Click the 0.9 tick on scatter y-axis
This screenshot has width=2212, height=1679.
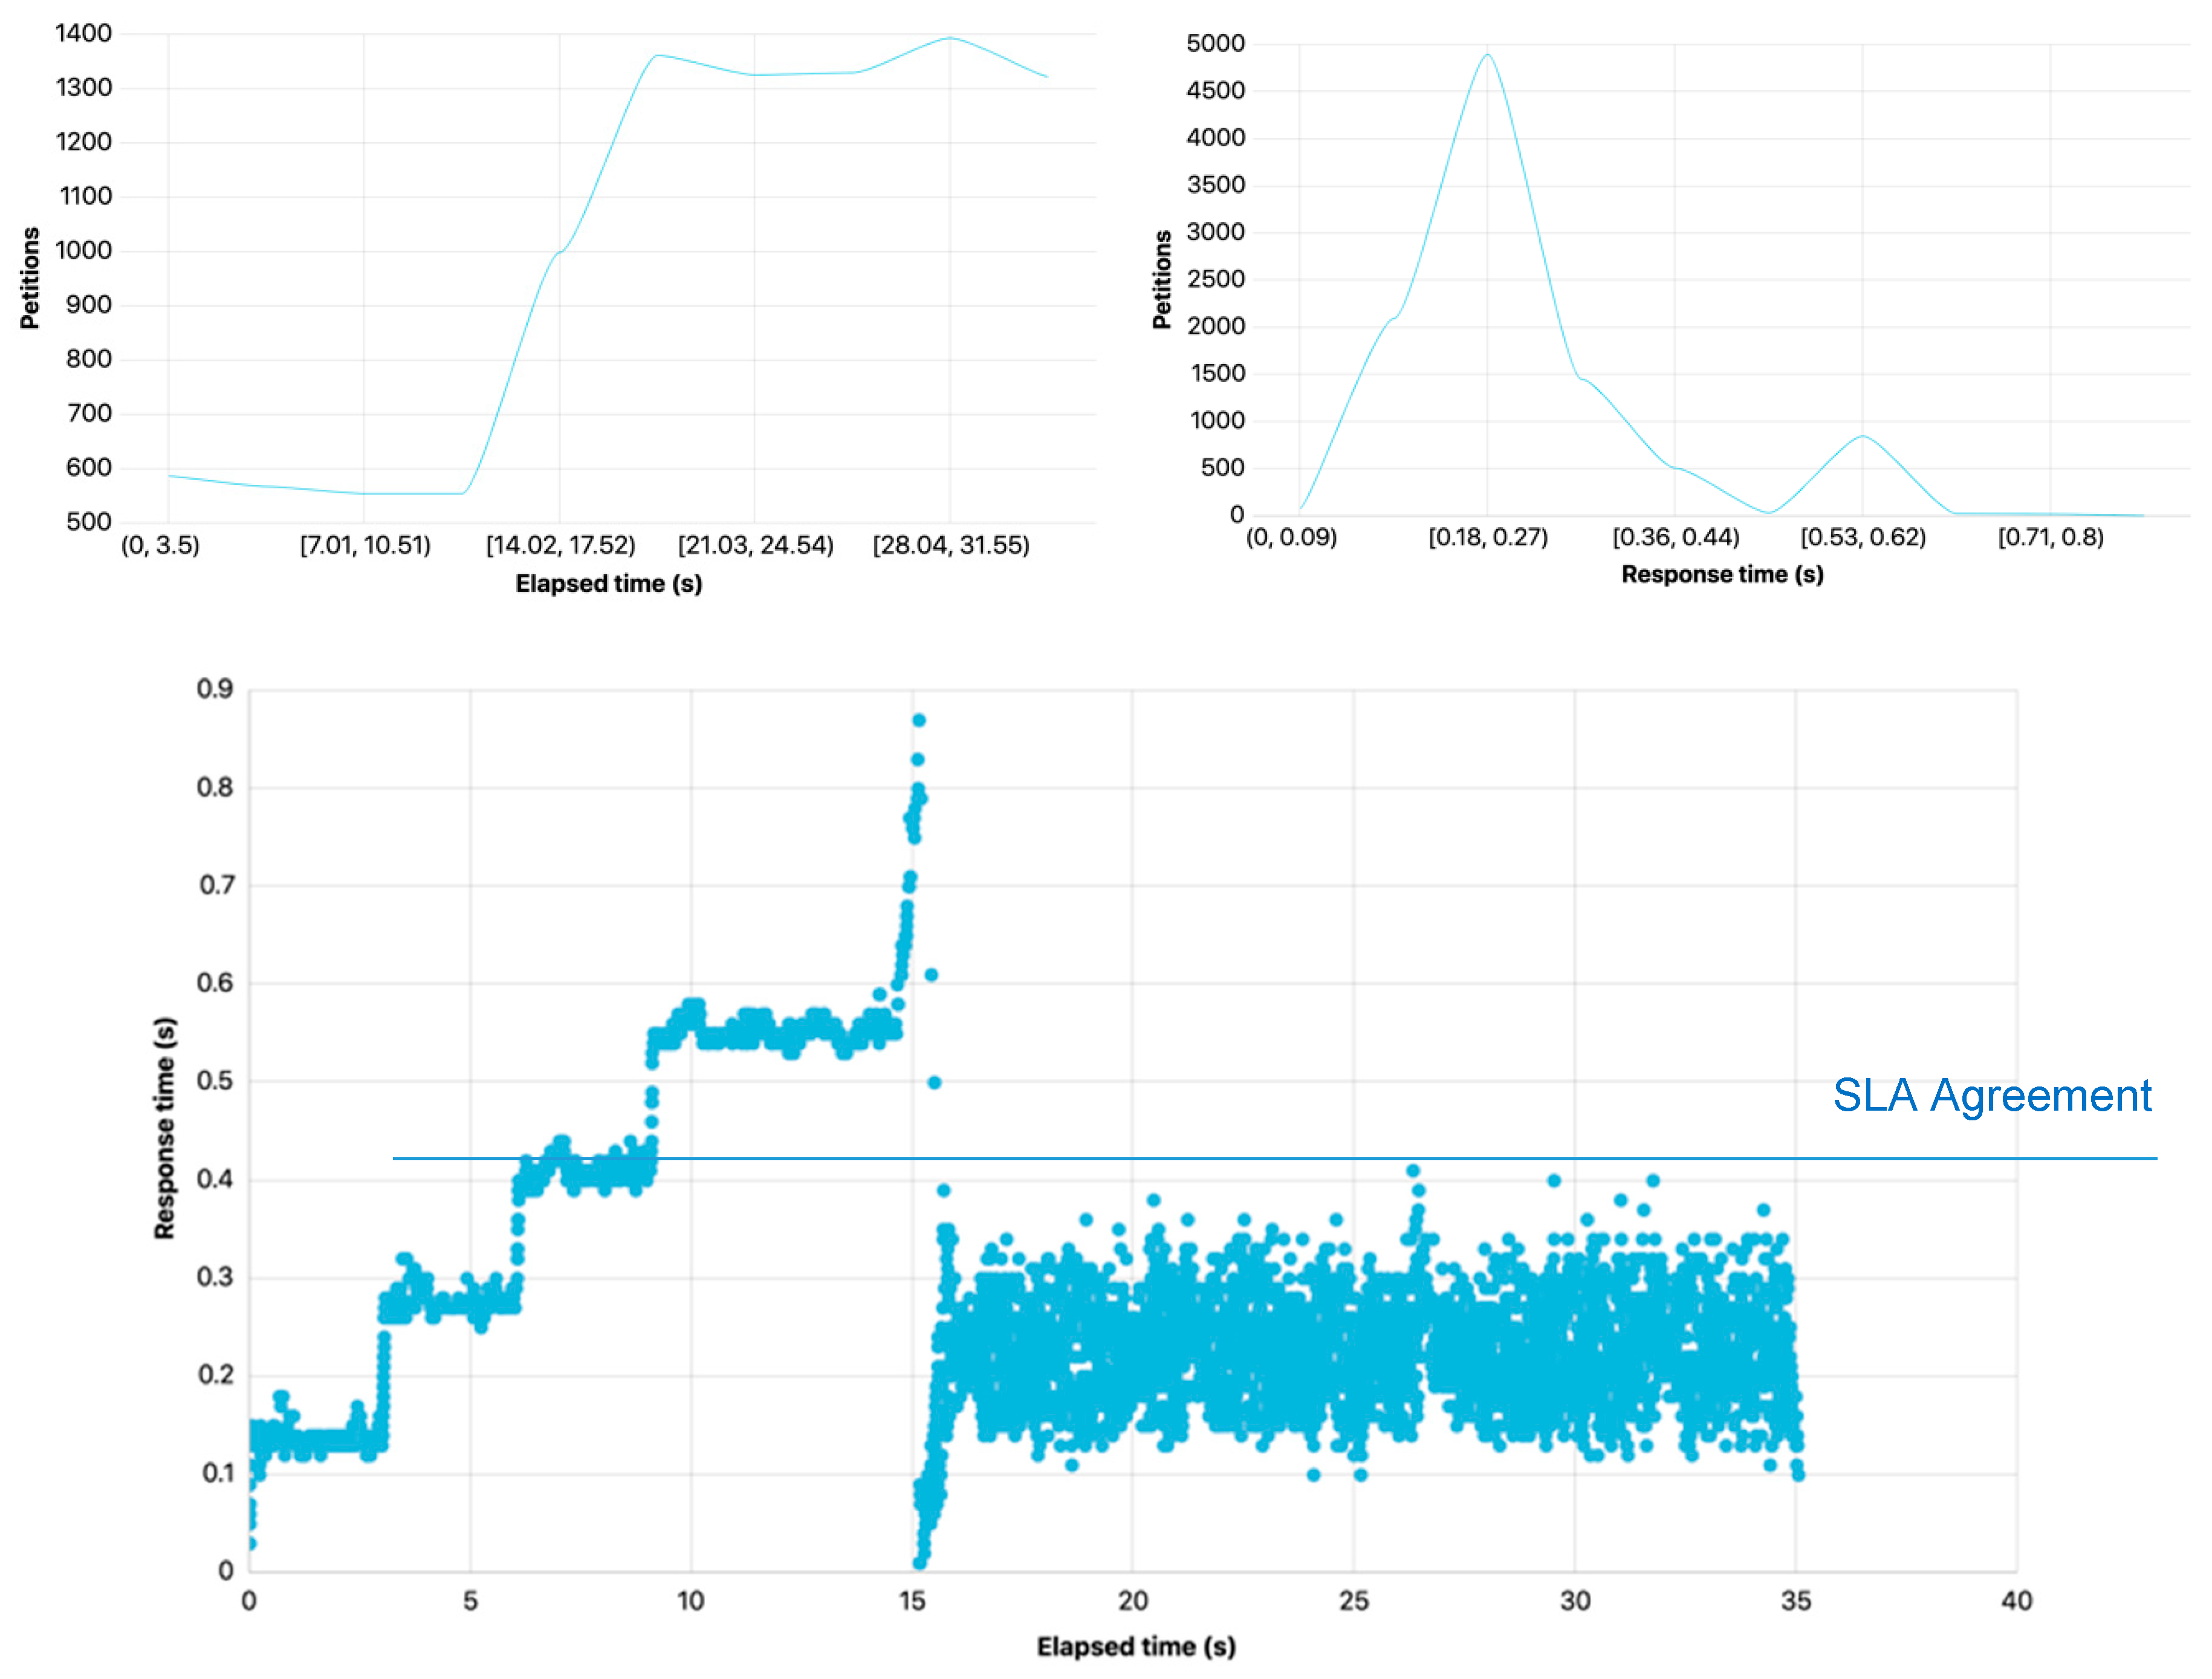[214, 688]
